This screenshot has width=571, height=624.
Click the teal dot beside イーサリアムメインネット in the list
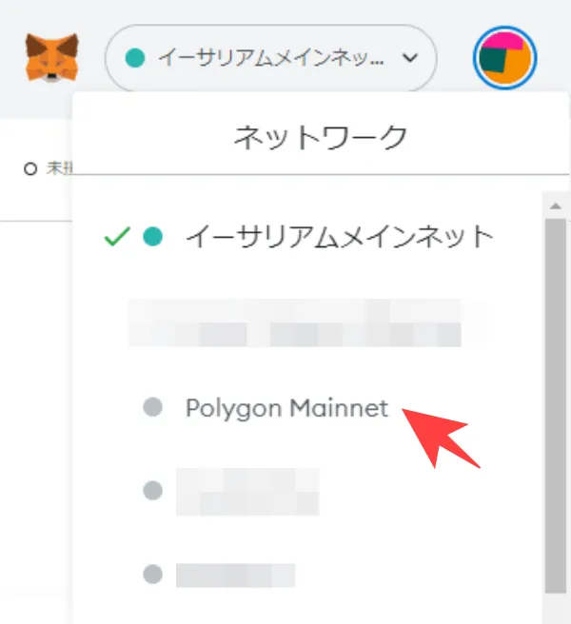[x=153, y=237]
